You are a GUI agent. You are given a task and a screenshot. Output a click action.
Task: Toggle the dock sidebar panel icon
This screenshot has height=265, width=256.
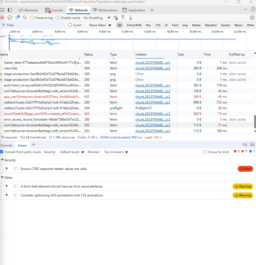[10, 10]
